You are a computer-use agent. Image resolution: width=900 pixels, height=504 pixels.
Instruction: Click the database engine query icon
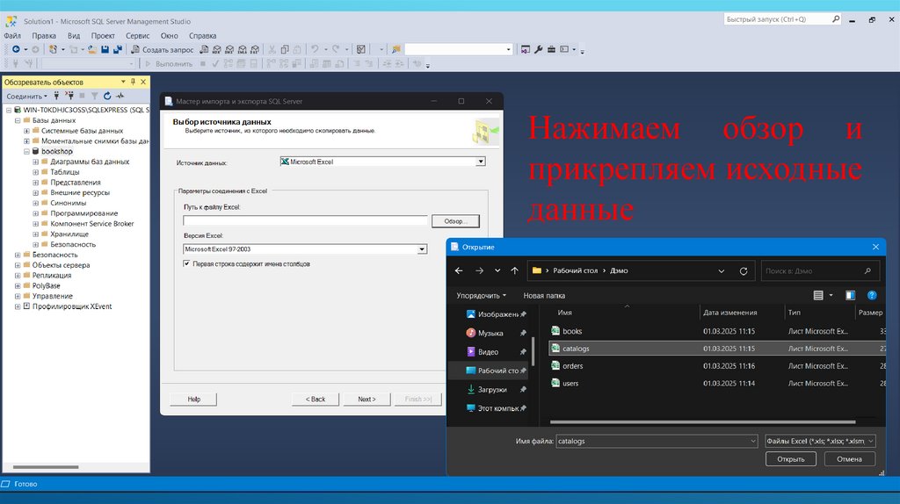click(204, 49)
